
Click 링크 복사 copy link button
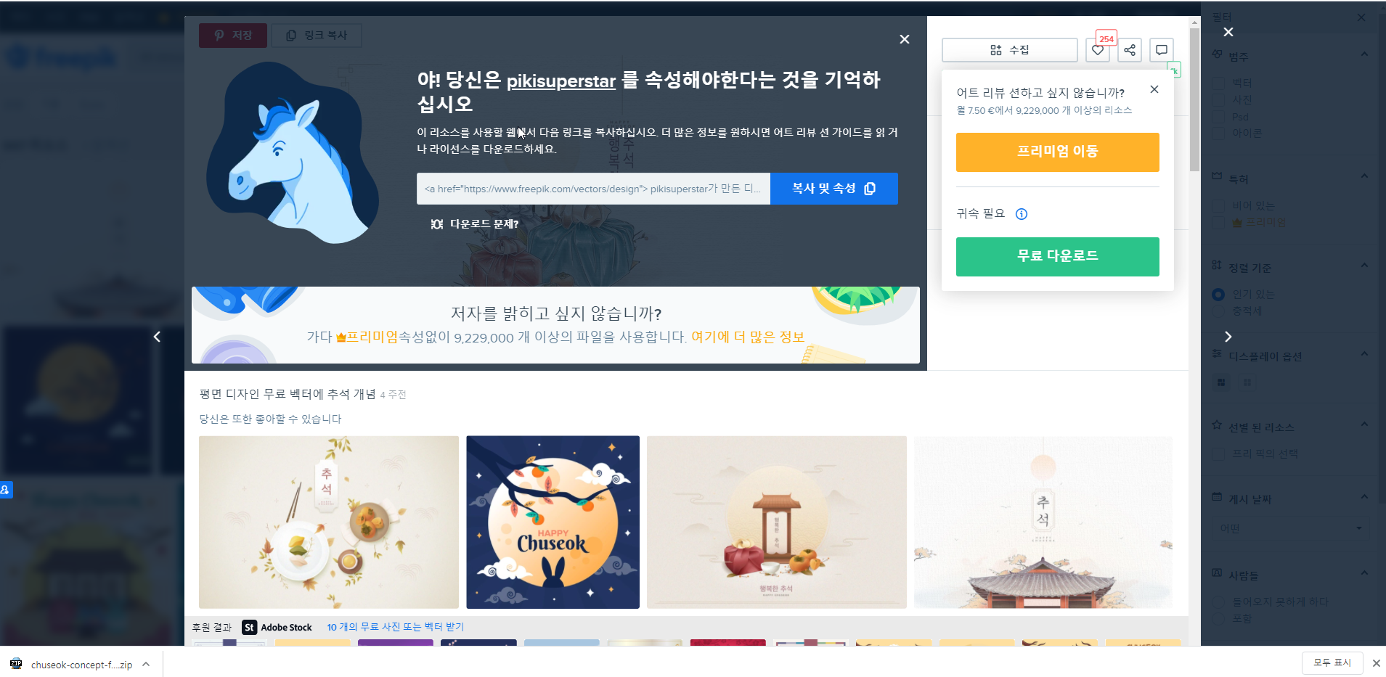(x=317, y=36)
